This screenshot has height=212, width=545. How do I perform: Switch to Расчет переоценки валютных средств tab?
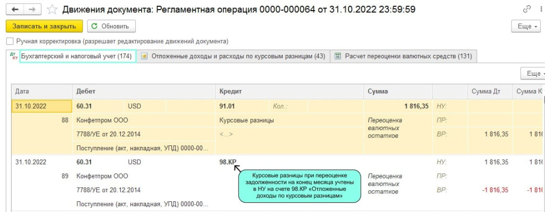(403, 56)
